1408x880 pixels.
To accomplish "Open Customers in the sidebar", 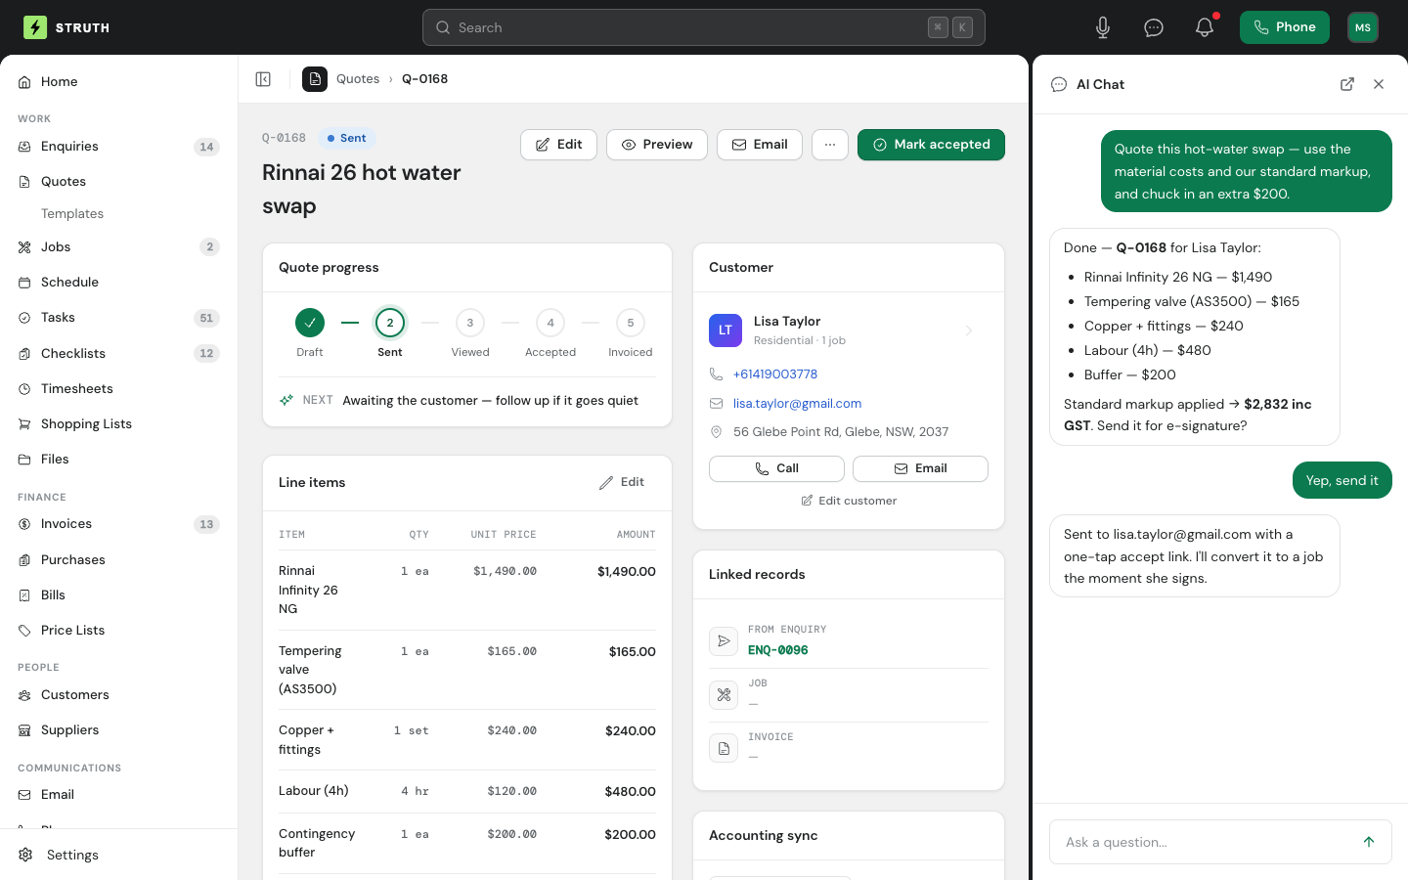I will point(118,695).
